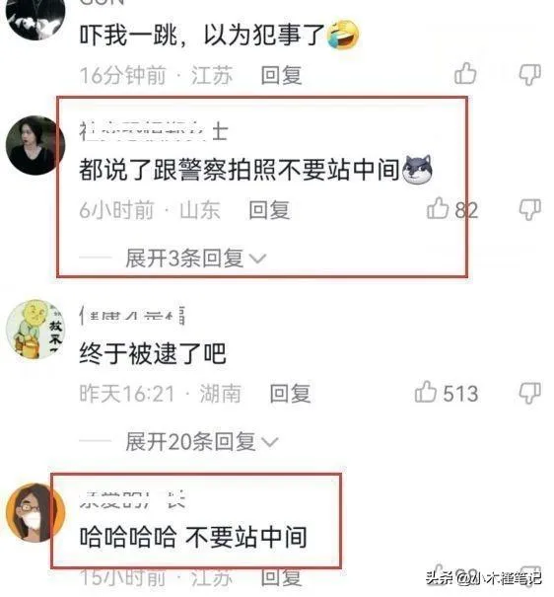Screen dimensions: 554x597
Task: Like the 跟警察拍照 comment with 82 likes
Action: [438, 208]
